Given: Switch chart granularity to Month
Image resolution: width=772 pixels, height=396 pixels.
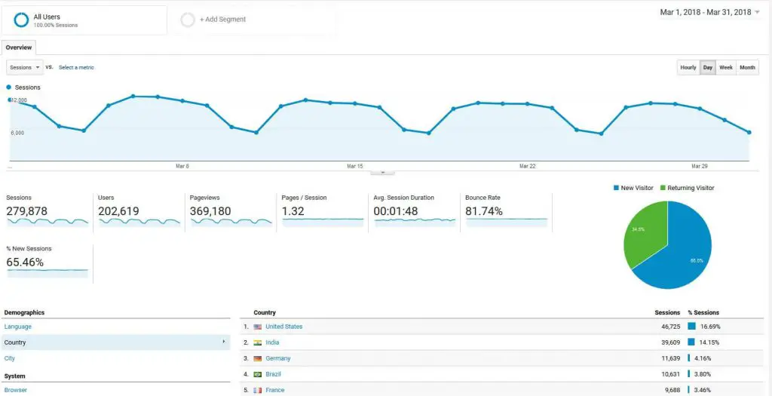Looking at the screenshot, I should click(x=747, y=67).
